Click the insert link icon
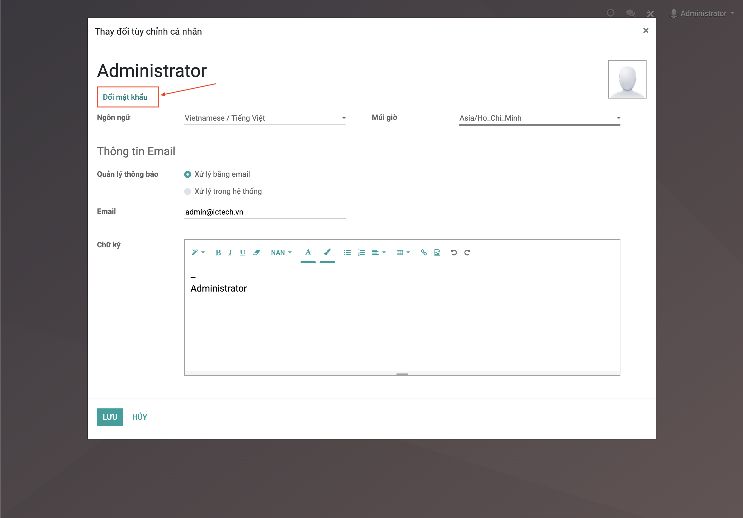 click(423, 252)
